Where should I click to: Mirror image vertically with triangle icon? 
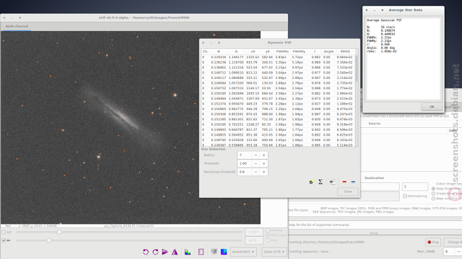pos(175,252)
